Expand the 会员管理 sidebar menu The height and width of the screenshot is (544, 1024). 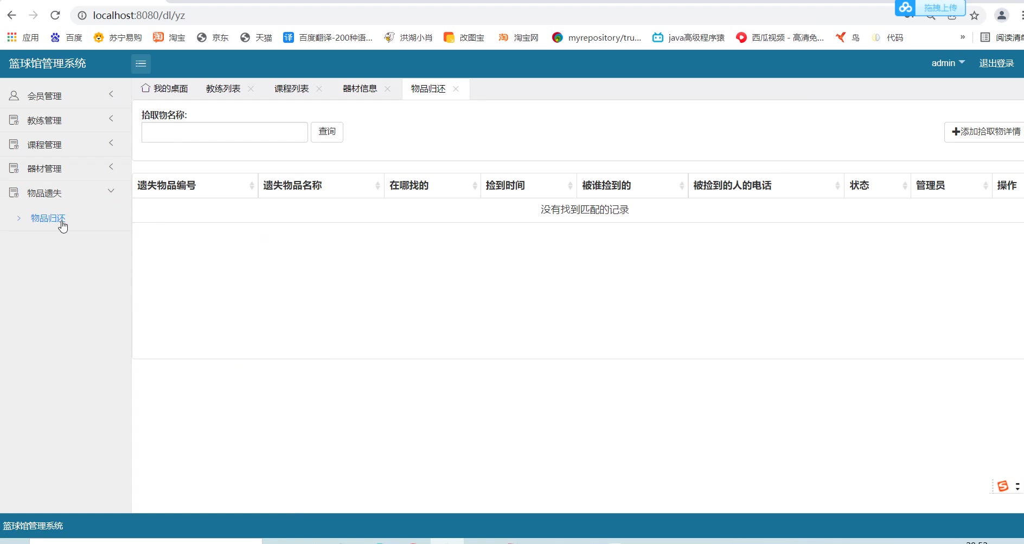(62, 96)
